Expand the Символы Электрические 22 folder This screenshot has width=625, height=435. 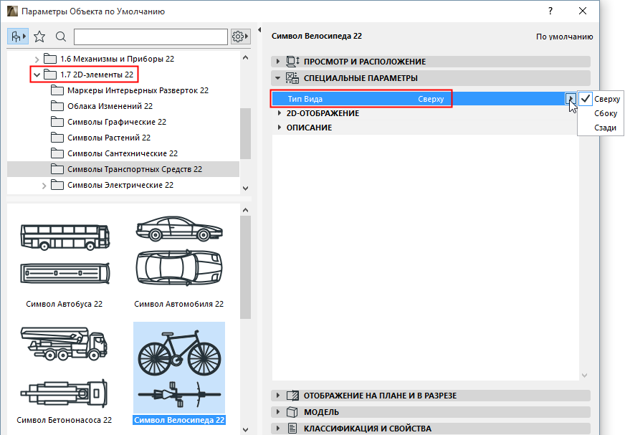(x=44, y=186)
